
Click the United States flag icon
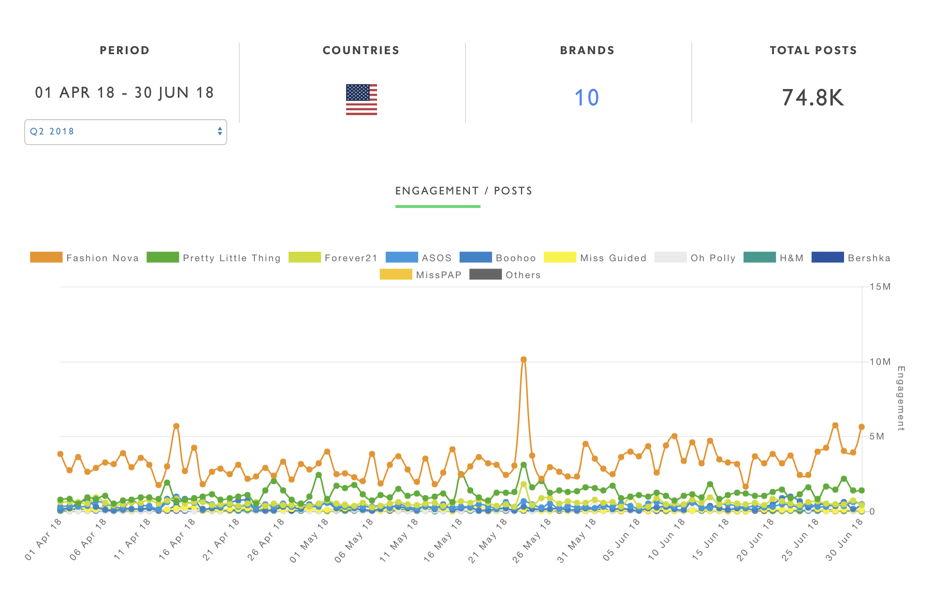pos(361,100)
